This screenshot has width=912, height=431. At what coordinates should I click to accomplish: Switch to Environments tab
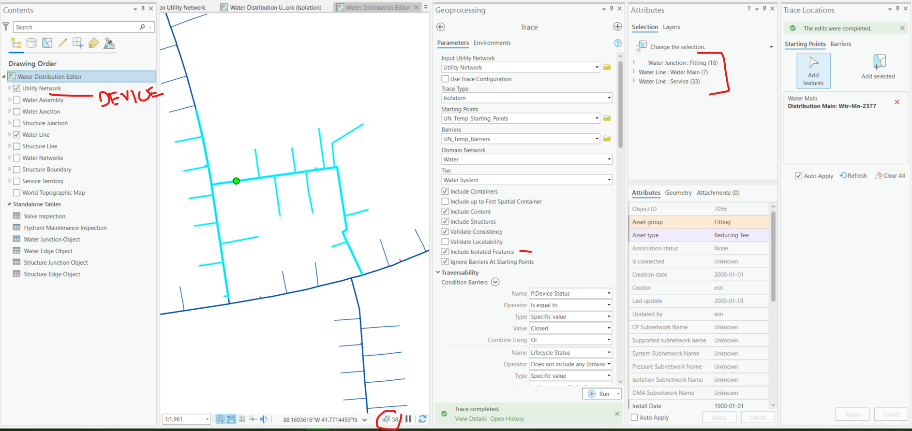point(492,43)
